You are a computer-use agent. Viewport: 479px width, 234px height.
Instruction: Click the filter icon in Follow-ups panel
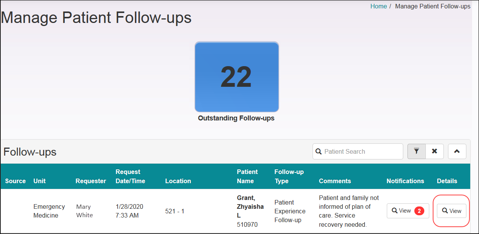(416, 151)
